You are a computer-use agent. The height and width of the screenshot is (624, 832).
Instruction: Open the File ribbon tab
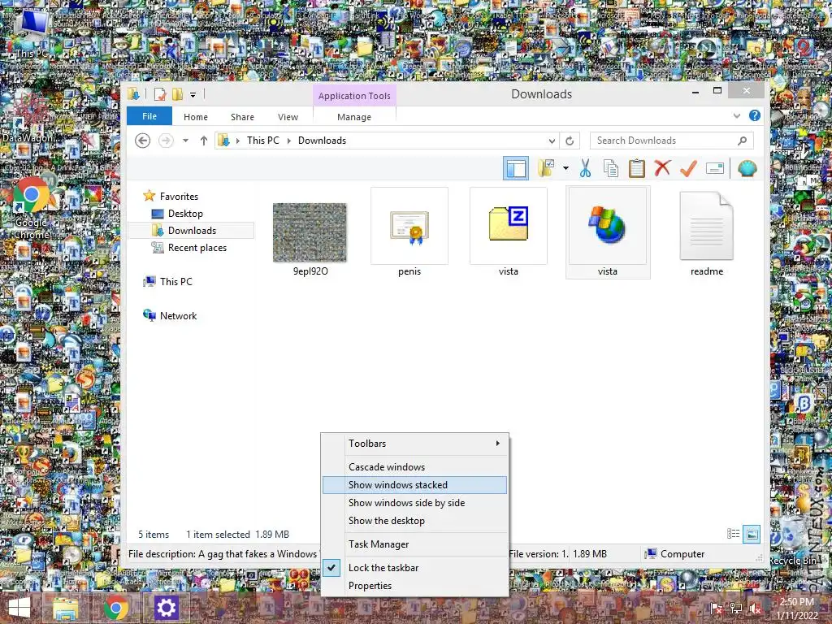coord(149,116)
